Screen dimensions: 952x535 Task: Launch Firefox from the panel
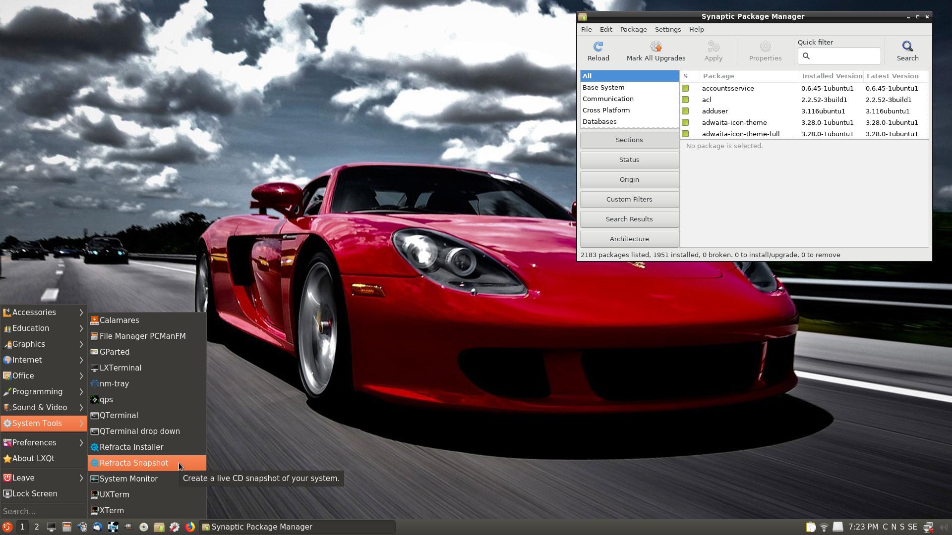(x=189, y=527)
